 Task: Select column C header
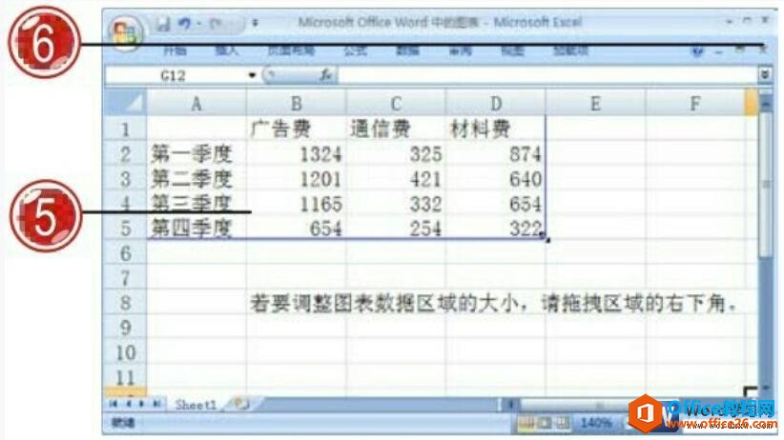(396, 104)
